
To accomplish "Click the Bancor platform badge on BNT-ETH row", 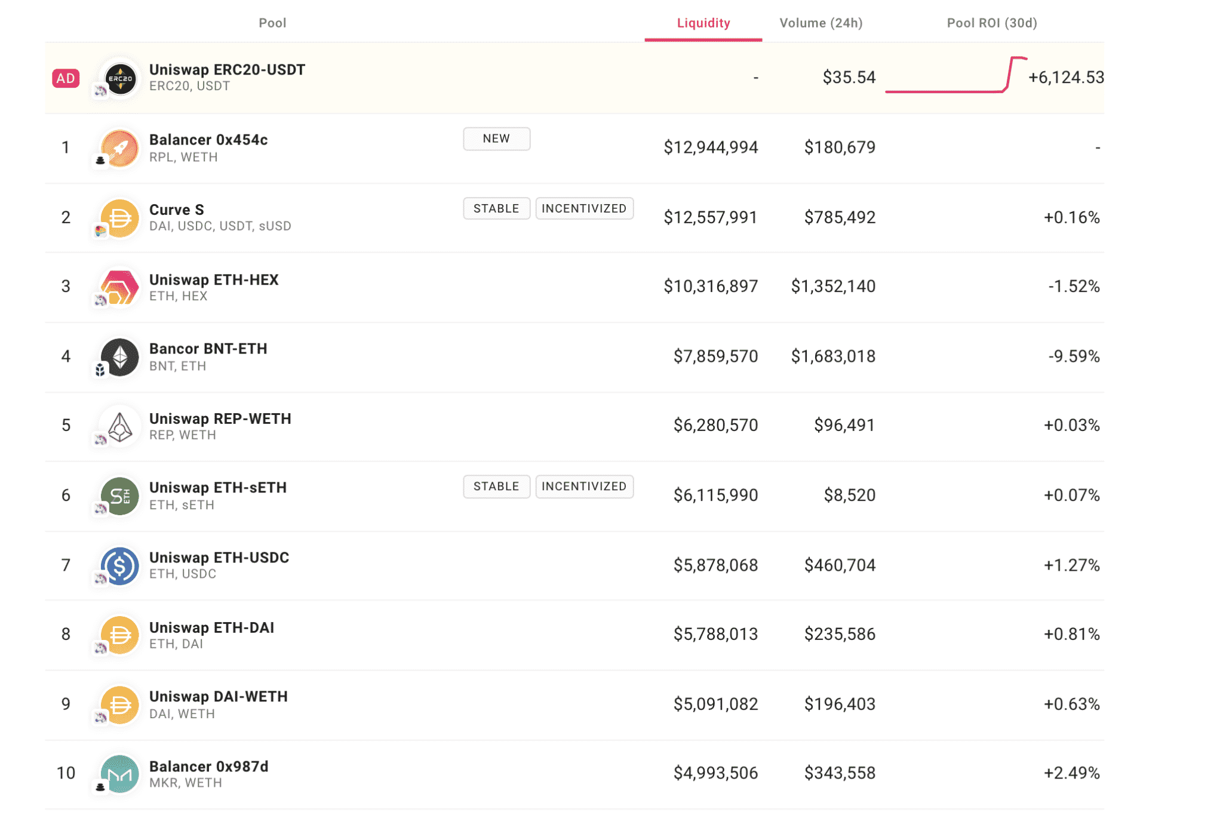I will click(100, 370).
